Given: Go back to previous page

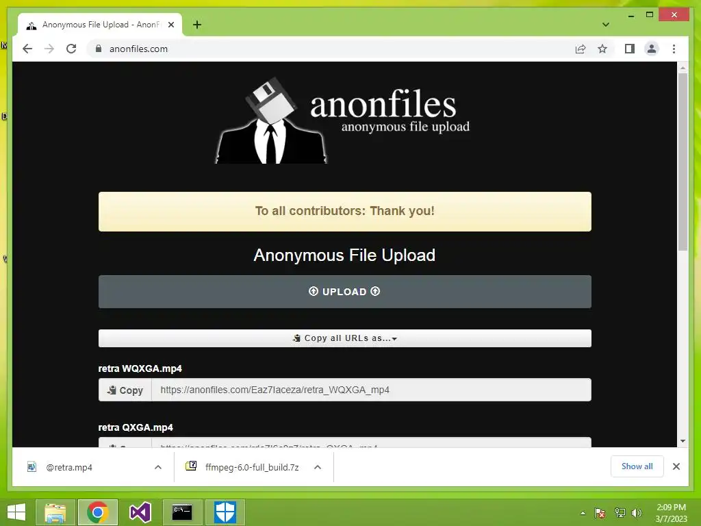Looking at the screenshot, I should [27, 49].
